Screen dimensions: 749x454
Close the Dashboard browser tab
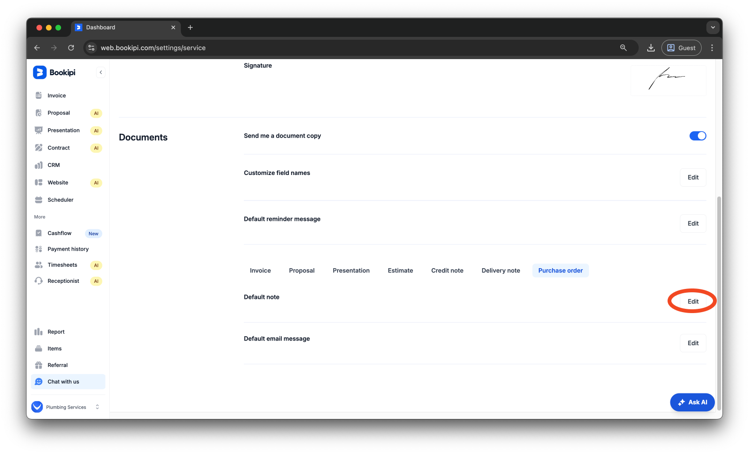[x=173, y=27]
